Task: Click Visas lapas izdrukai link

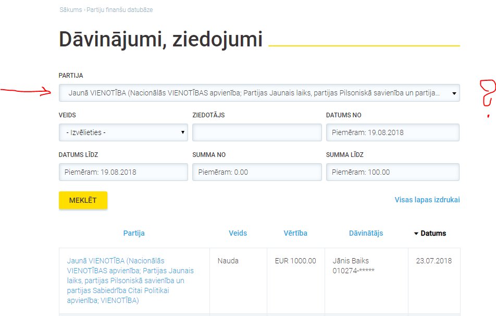Action: pos(427,200)
